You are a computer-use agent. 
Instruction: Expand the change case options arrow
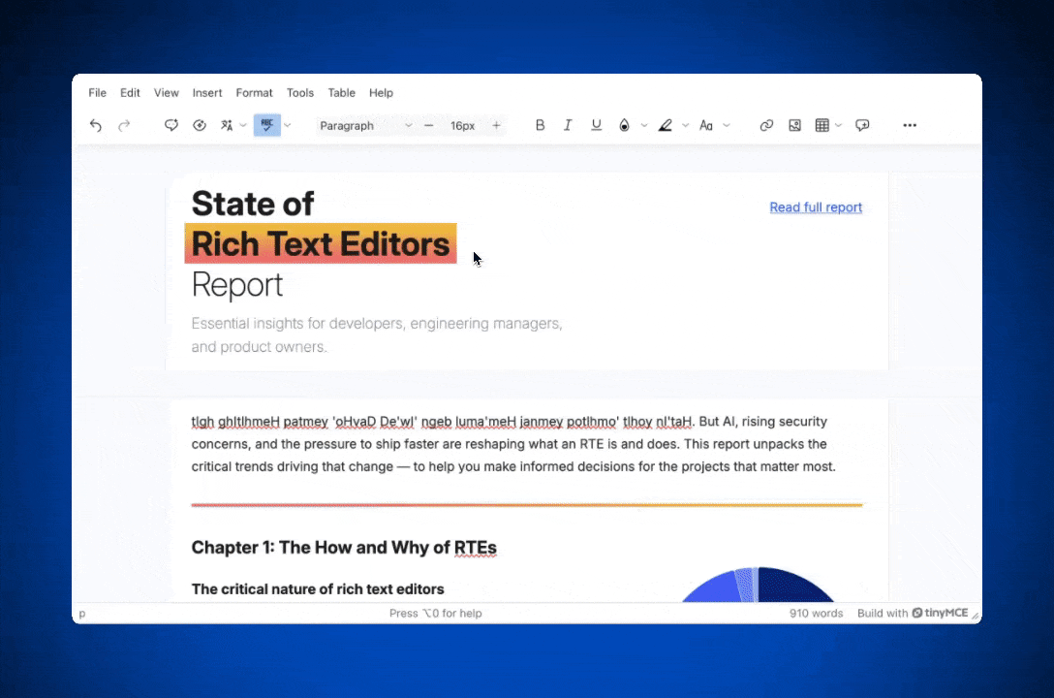point(726,125)
